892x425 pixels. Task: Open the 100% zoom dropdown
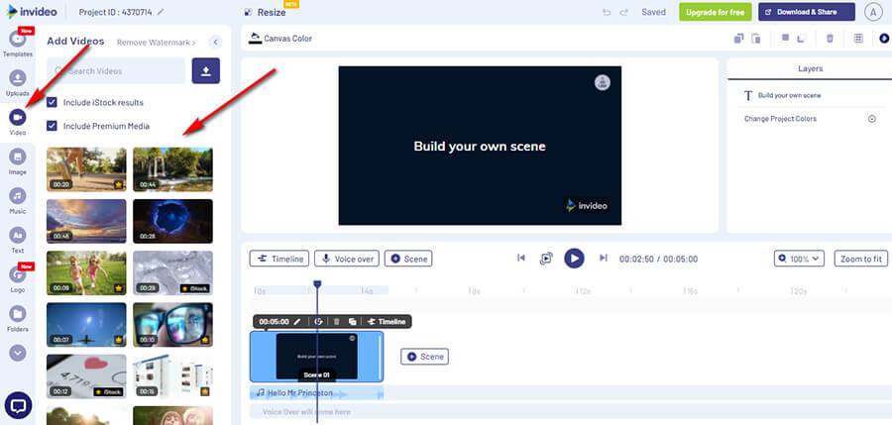pos(799,259)
